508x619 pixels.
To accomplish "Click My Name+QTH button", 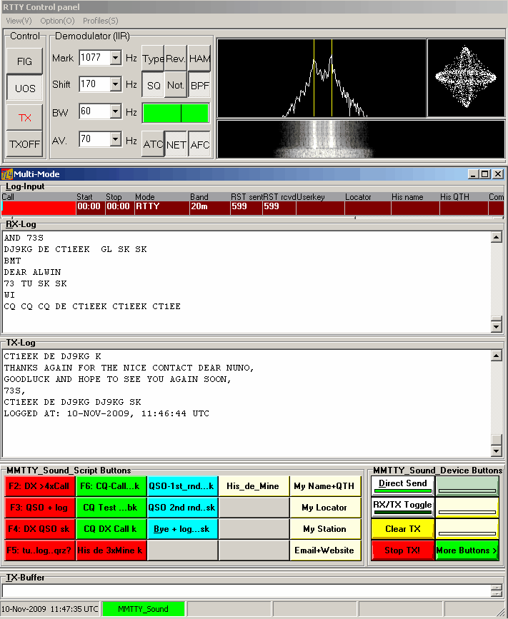I will coord(324,486).
